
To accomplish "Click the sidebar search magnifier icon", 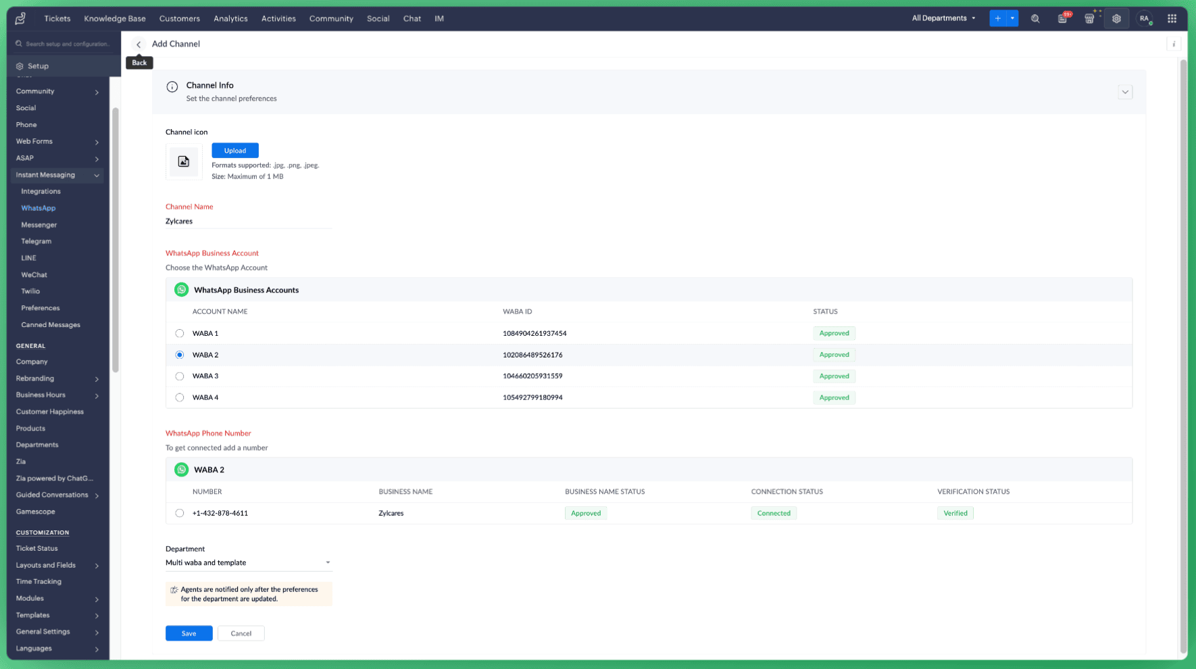I will tap(19, 44).
